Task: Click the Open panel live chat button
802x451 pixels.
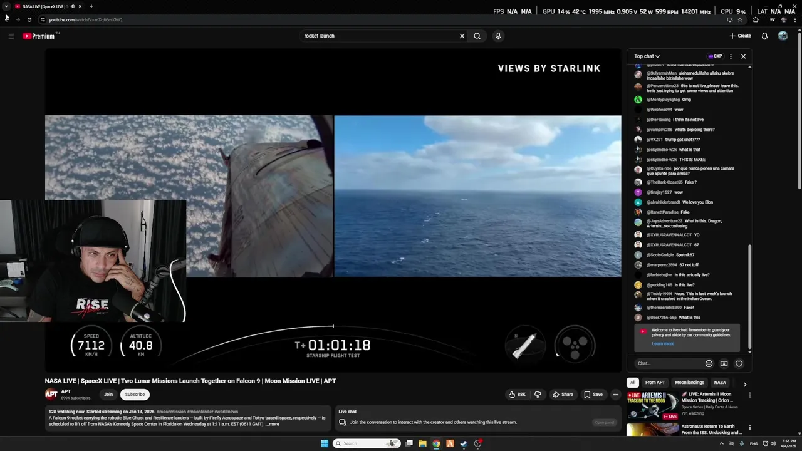Action: pyautogui.click(x=605, y=422)
